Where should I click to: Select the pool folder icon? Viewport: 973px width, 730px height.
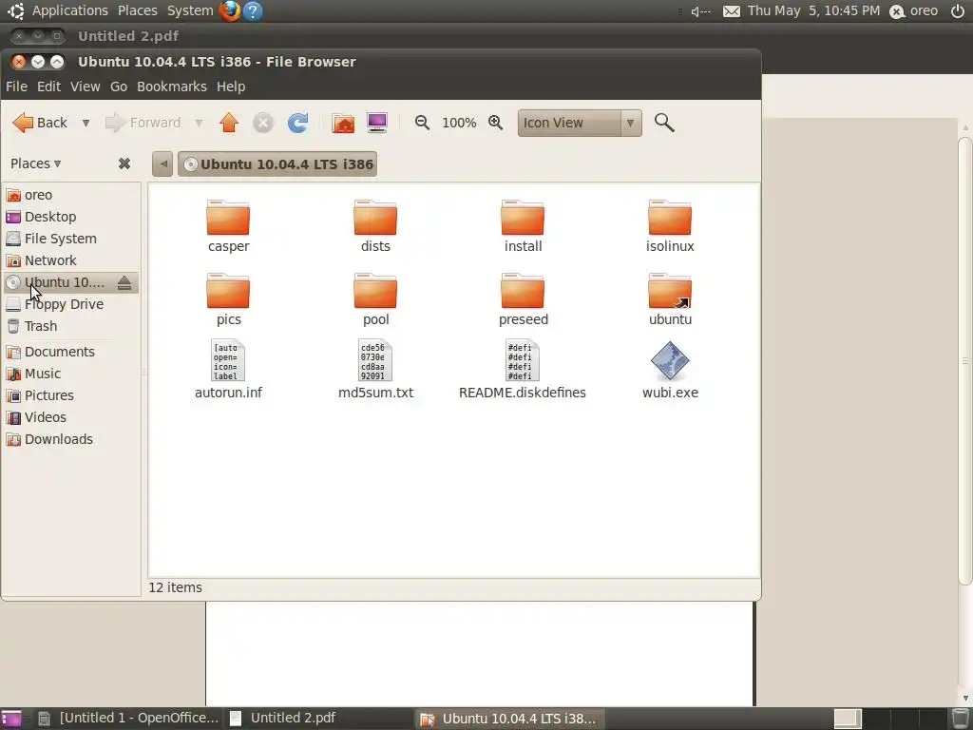tap(375, 291)
